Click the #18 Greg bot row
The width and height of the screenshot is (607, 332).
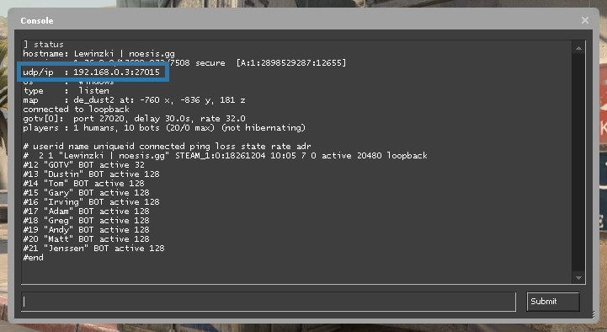pos(86,221)
